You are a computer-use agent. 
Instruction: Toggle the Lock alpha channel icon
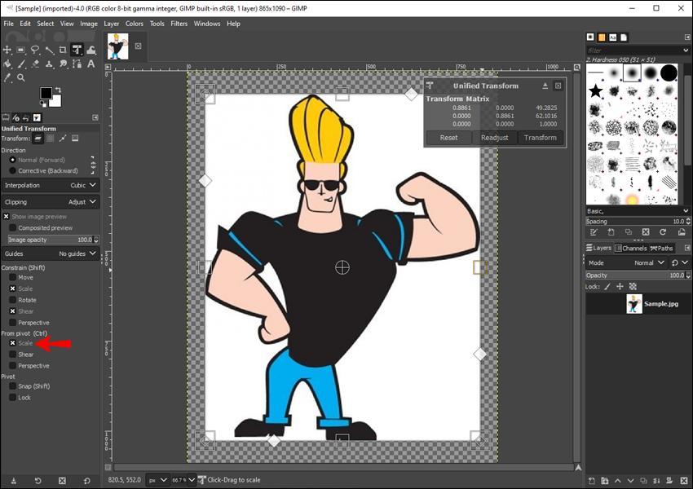point(633,287)
